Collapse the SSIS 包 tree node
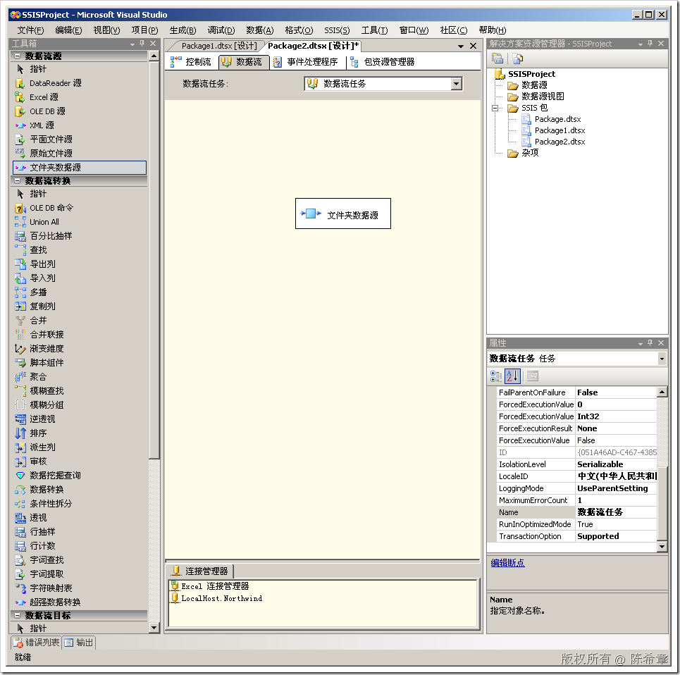Viewport: 680px width, 675px height. tap(495, 108)
